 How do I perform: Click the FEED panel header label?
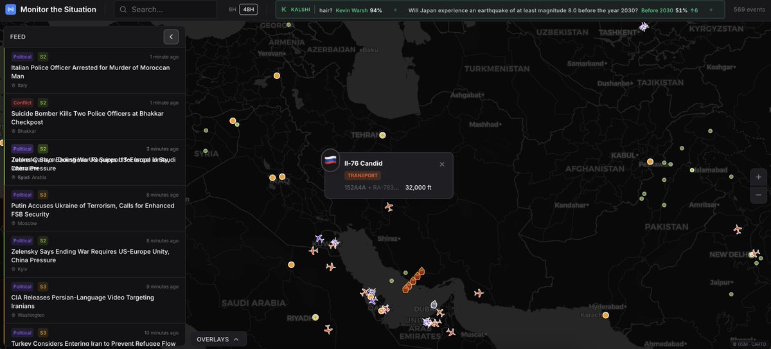(18, 37)
